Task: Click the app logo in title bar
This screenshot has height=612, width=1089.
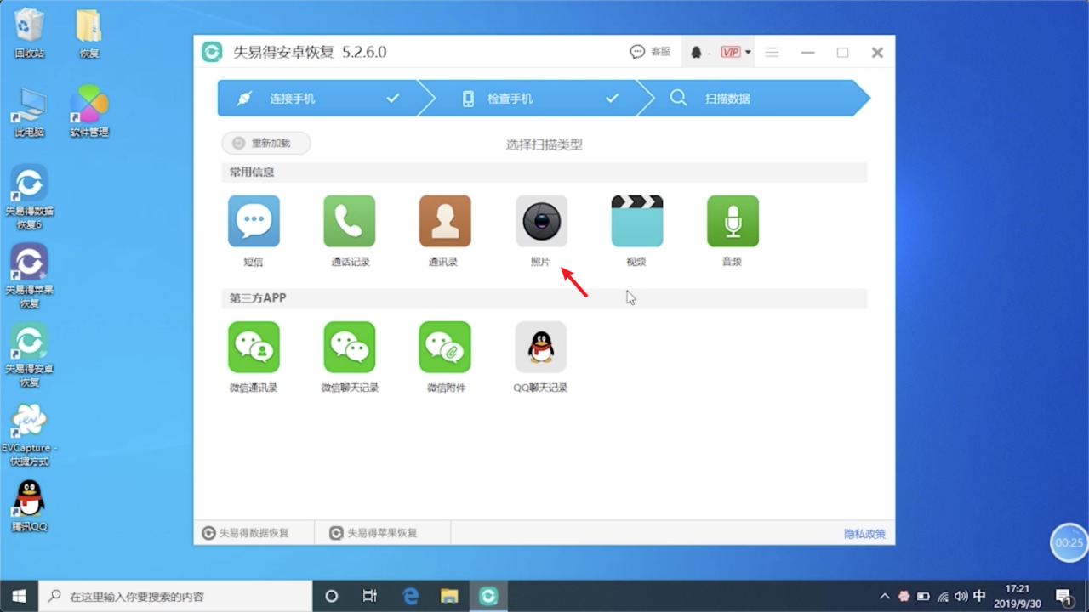Action: [x=212, y=52]
